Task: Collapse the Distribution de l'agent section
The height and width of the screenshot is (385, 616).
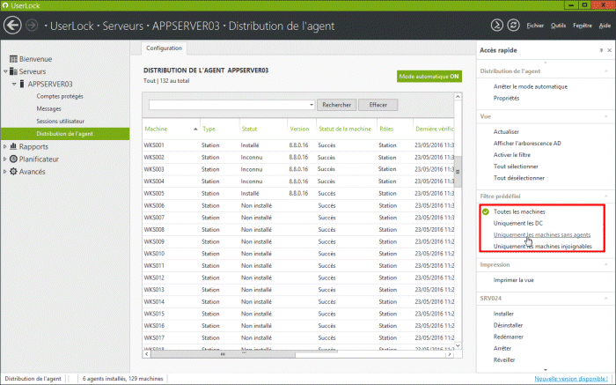Action: coord(605,71)
